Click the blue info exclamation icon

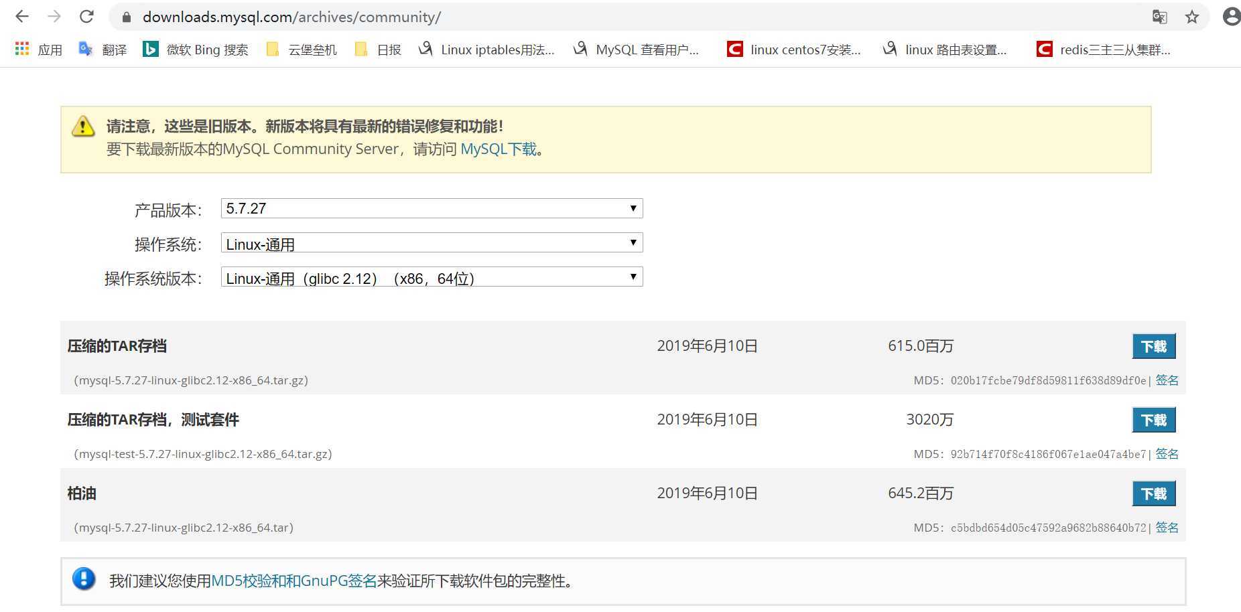tap(84, 579)
